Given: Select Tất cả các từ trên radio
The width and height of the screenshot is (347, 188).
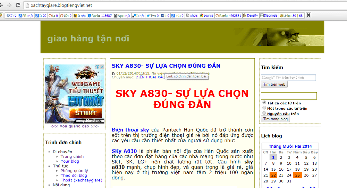Looking at the screenshot, I should [264, 103].
